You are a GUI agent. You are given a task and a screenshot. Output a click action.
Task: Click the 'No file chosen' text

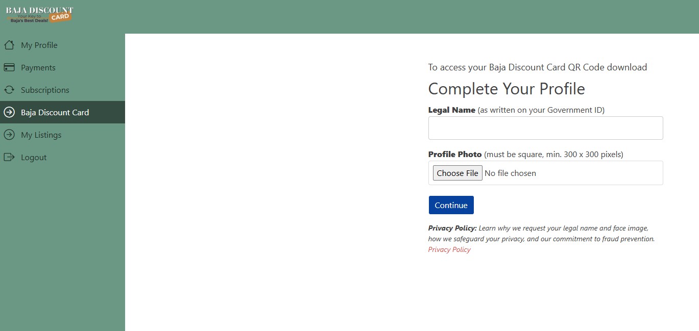(x=510, y=173)
